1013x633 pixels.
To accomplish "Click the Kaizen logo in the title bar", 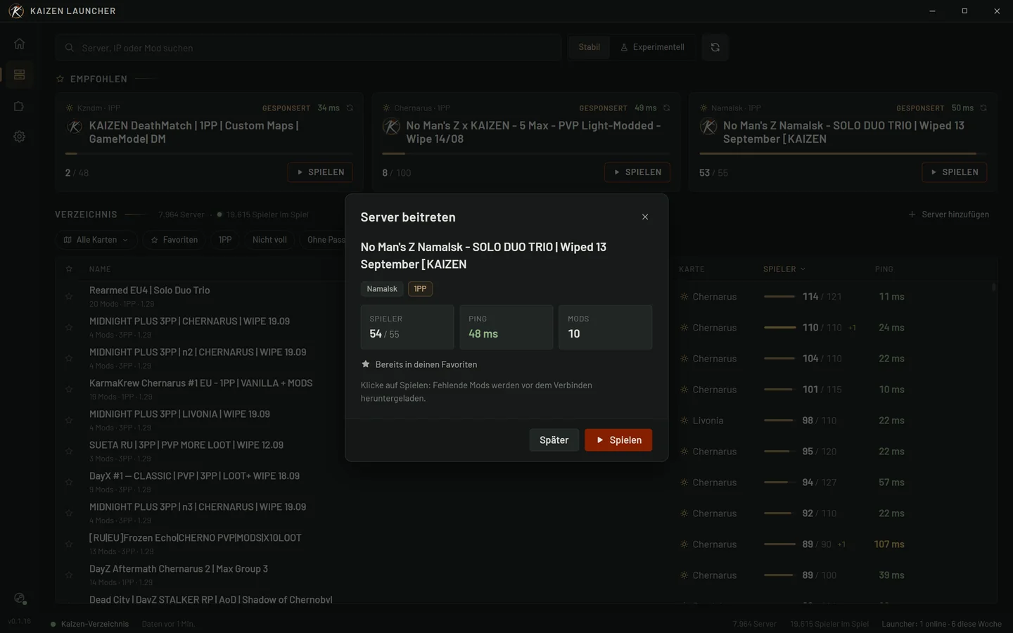I will [x=15, y=11].
